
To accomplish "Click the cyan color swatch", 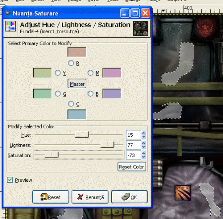I will click(77, 114).
